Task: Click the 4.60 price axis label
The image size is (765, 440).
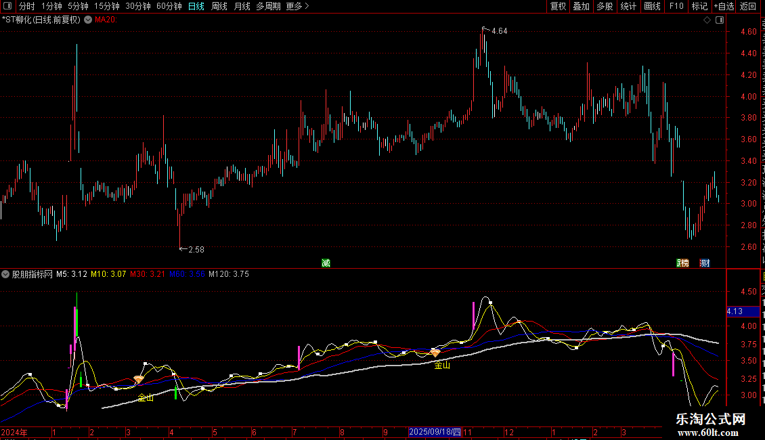Action: point(748,32)
